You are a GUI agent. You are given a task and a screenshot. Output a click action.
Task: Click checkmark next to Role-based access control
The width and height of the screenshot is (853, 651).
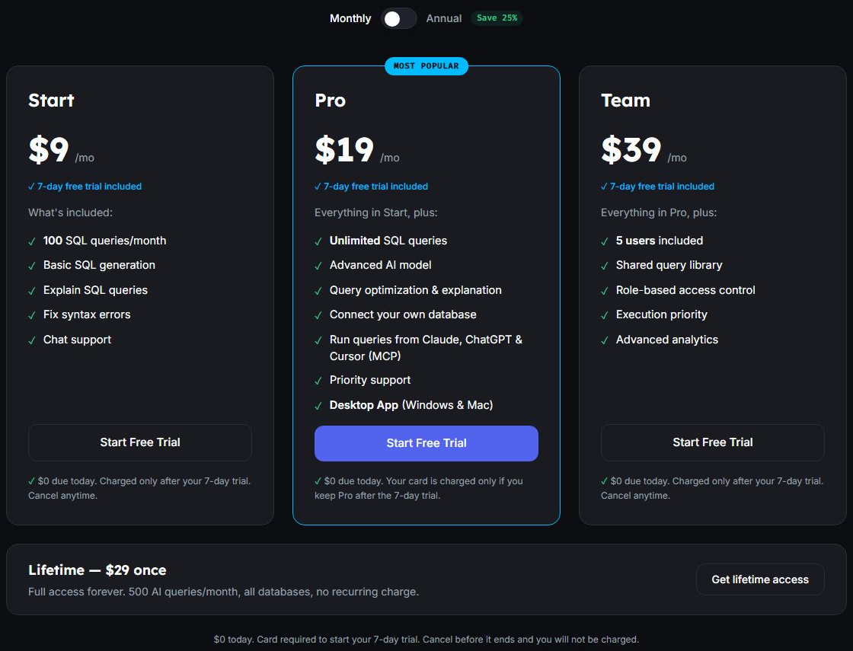(x=605, y=291)
